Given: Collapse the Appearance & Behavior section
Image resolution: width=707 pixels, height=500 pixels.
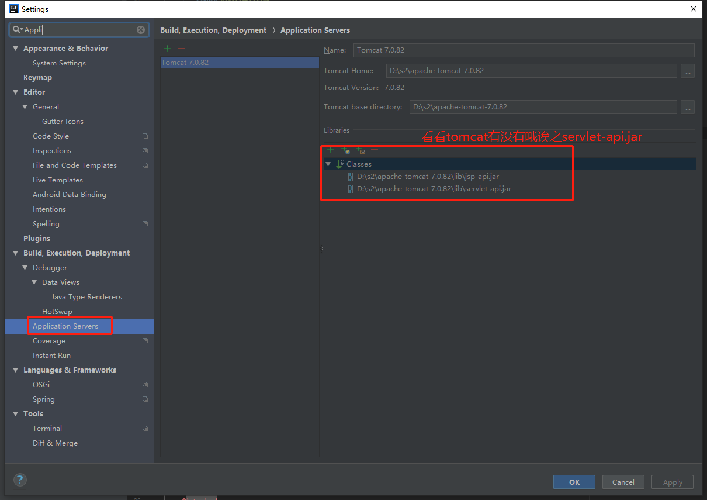Looking at the screenshot, I should [x=15, y=48].
